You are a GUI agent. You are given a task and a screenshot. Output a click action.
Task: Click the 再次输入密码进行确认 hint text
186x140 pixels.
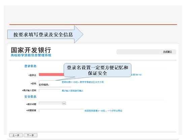[72, 91]
